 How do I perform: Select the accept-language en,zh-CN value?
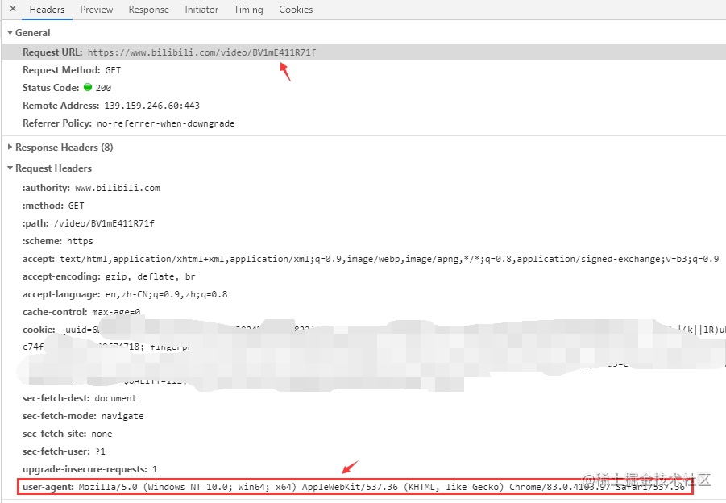point(166,294)
